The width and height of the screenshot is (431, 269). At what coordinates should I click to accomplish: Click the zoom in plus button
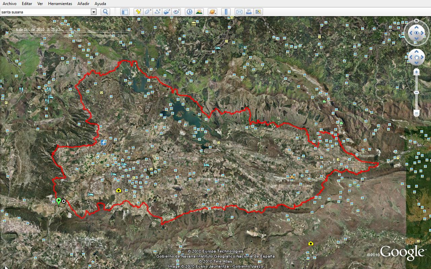(417, 72)
